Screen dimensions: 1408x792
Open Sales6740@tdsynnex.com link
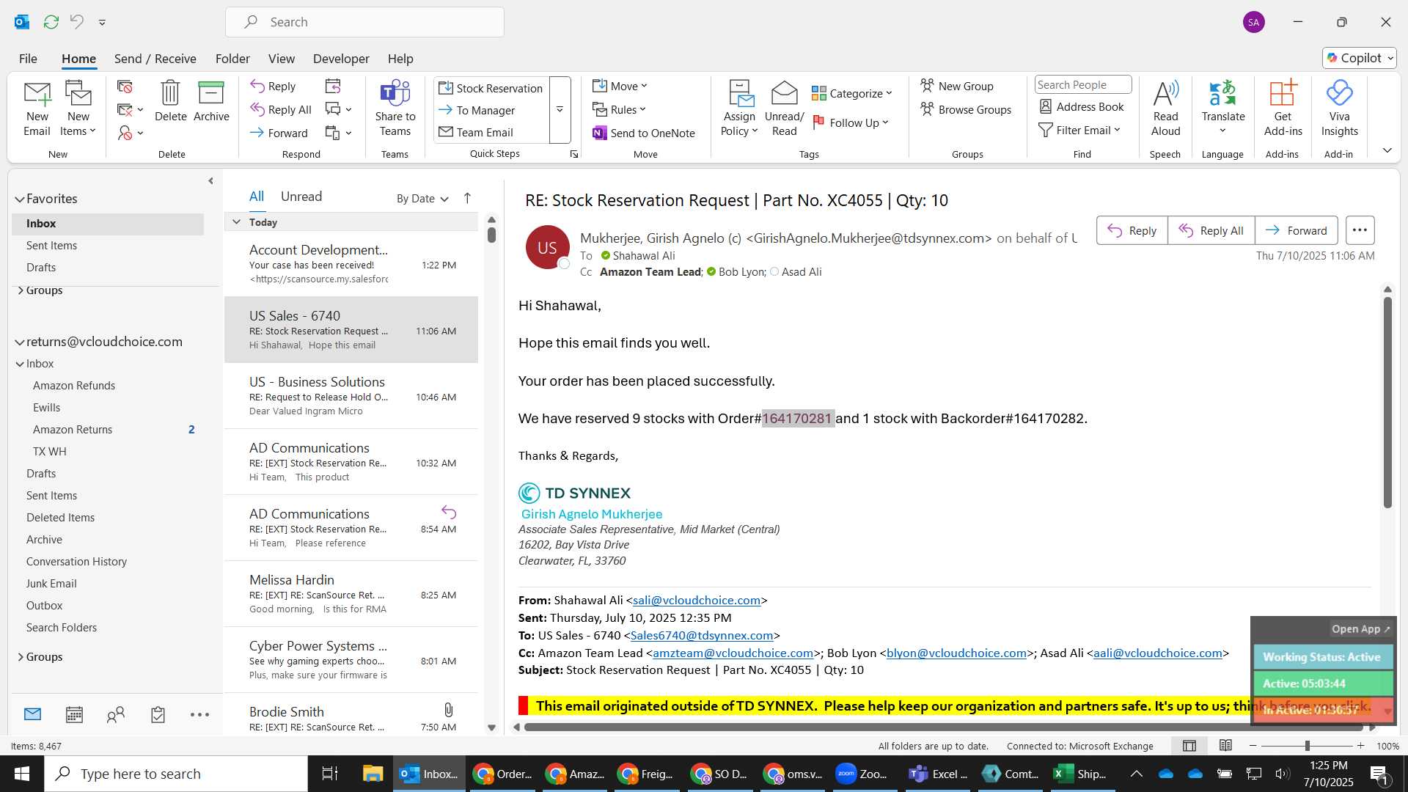tap(701, 635)
